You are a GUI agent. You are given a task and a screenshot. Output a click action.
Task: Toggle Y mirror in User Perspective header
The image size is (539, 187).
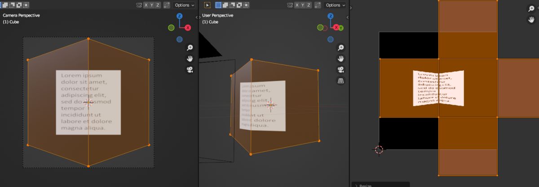303,5
